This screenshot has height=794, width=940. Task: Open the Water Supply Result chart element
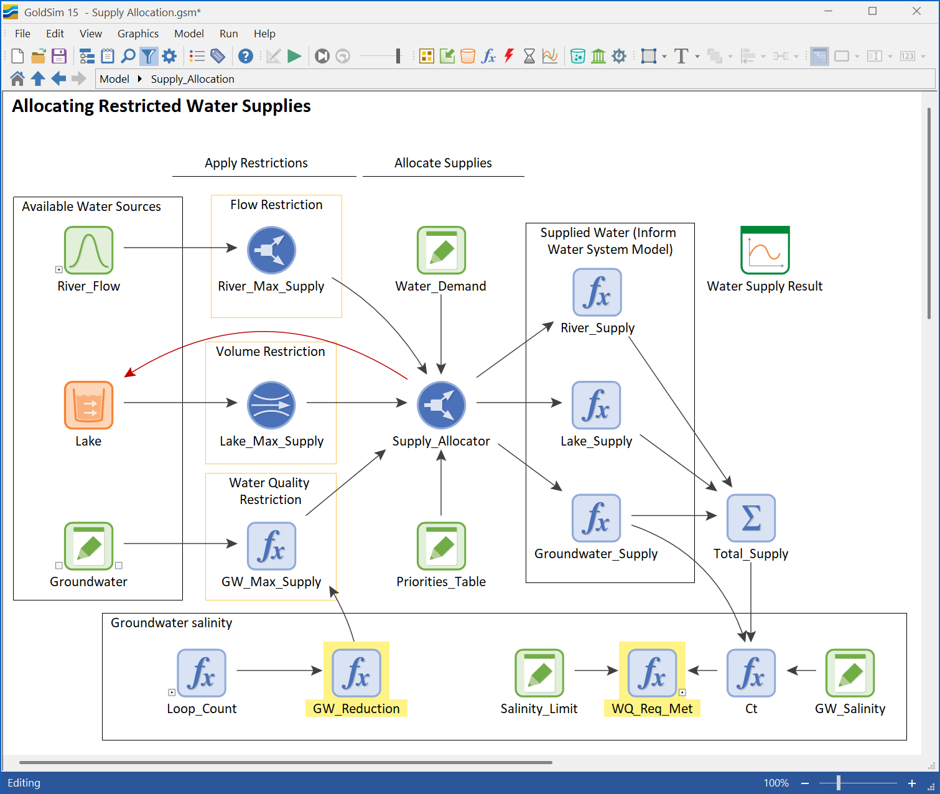tap(765, 250)
